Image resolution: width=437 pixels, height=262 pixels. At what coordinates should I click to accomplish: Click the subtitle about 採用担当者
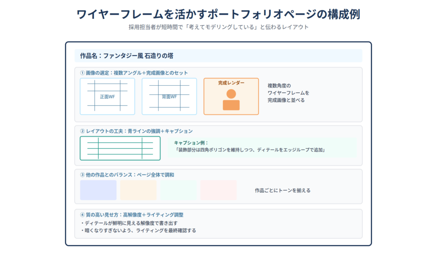click(218, 27)
